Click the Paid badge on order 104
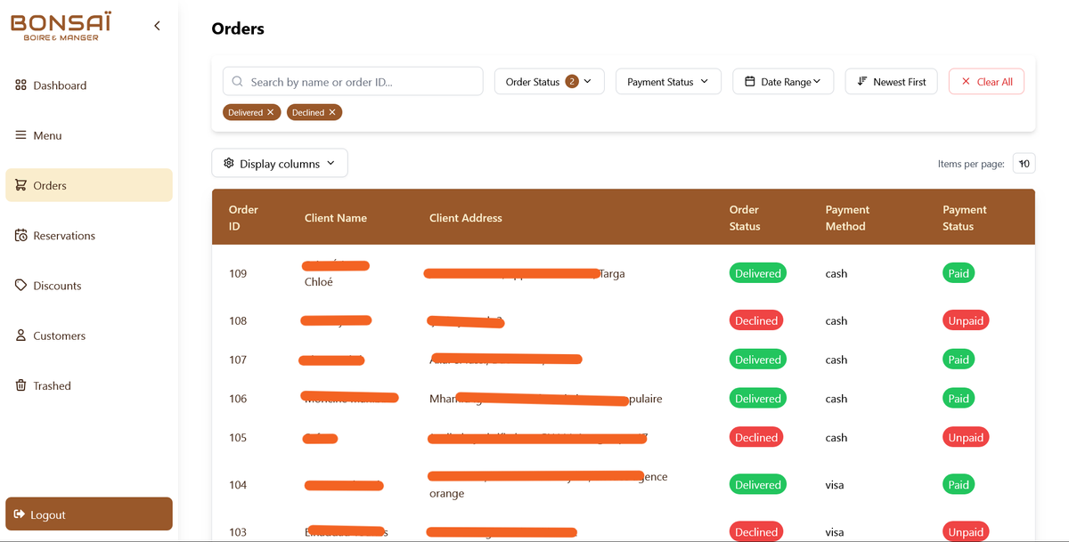This screenshot has height=542, width=1069. pyautogui.click(x=959, y=485)
